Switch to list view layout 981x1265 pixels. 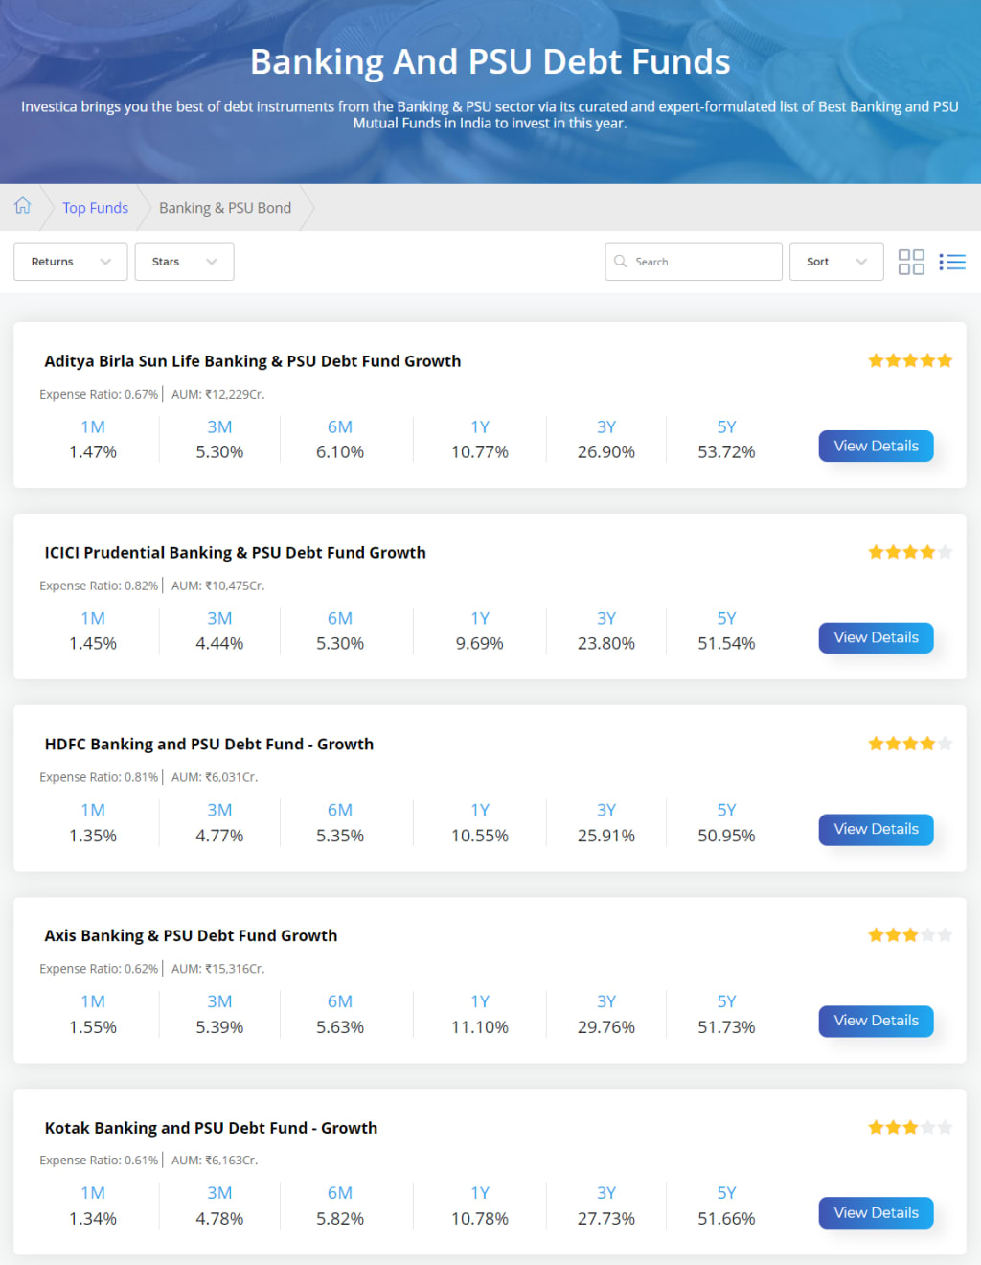click(x=952, y=262)
